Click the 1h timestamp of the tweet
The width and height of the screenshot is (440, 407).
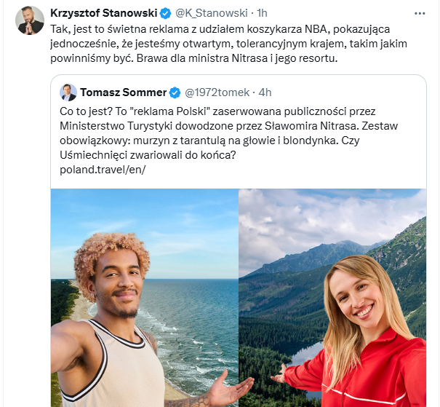click(262, 13)
